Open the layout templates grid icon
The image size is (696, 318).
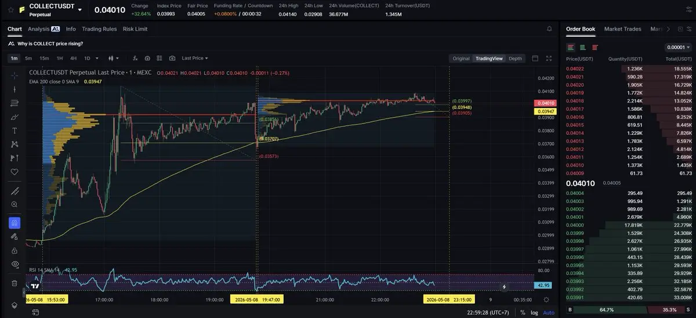pos(159,58)
